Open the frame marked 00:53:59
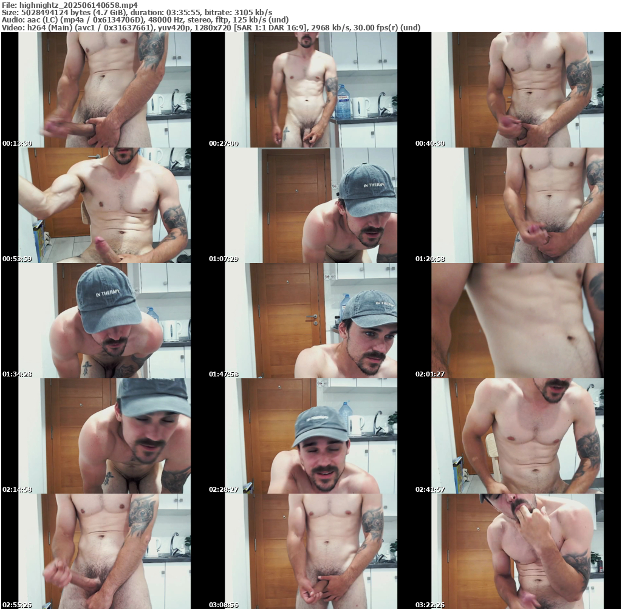 (104, 205)
